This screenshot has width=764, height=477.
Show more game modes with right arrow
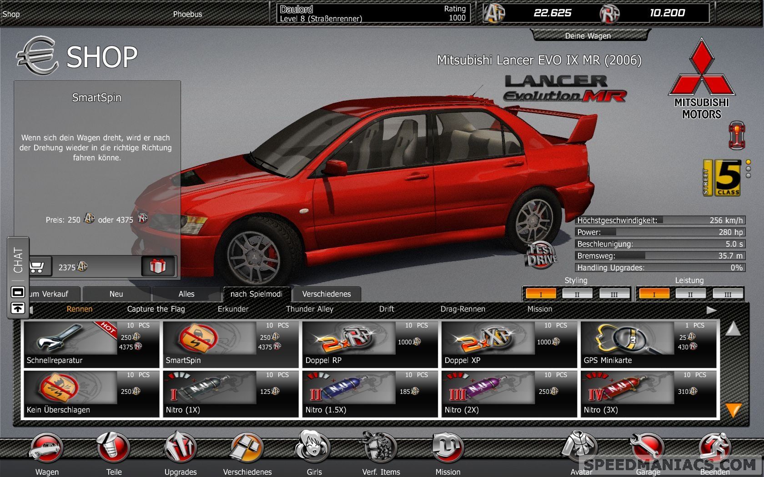pos(711,310)
